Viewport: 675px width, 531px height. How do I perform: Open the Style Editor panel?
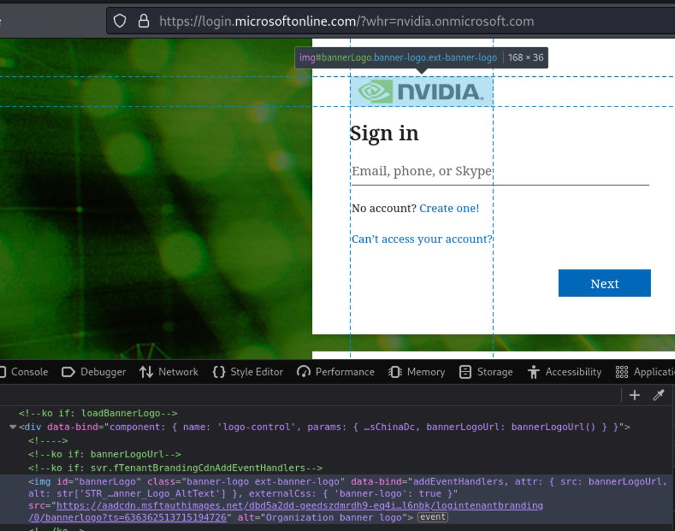coord(248,372)
